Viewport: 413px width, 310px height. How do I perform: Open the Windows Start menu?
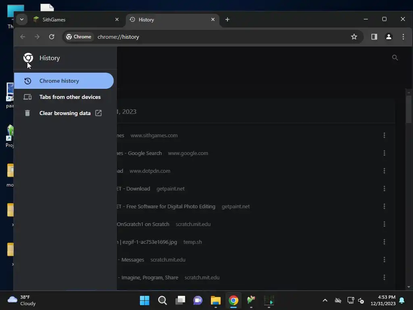tap(145, 300)
